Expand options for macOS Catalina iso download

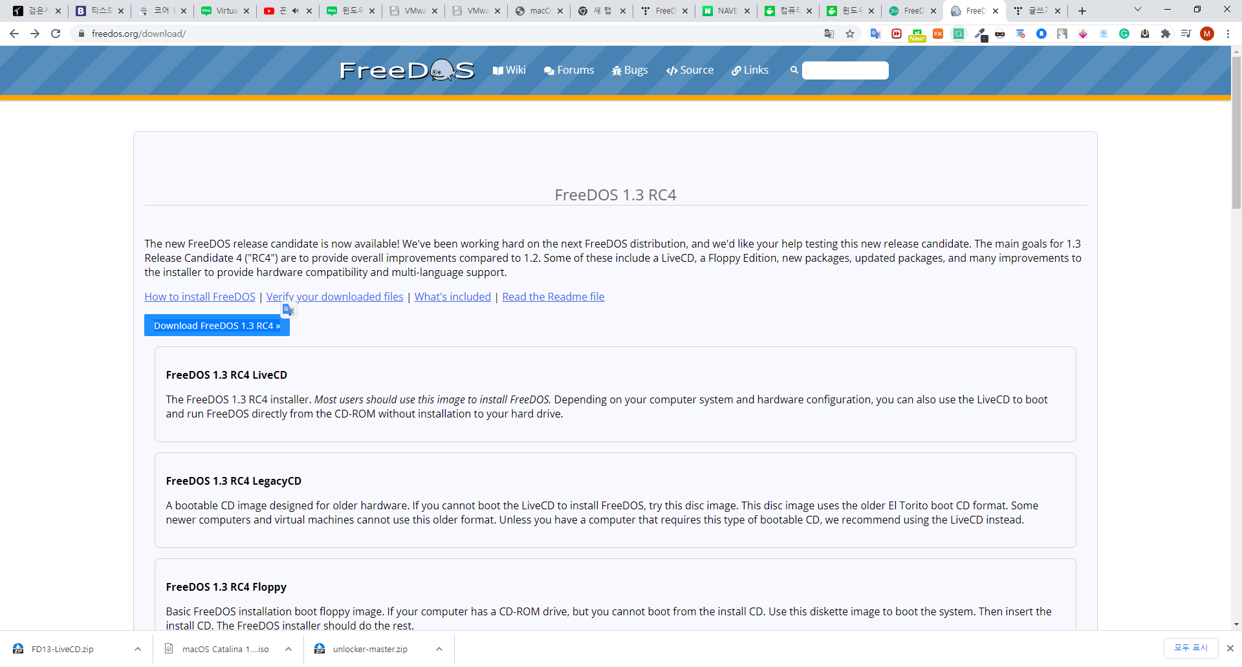(x=289, y=649)
